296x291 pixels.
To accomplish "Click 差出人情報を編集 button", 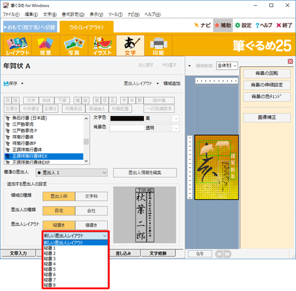I will point(145,173).
